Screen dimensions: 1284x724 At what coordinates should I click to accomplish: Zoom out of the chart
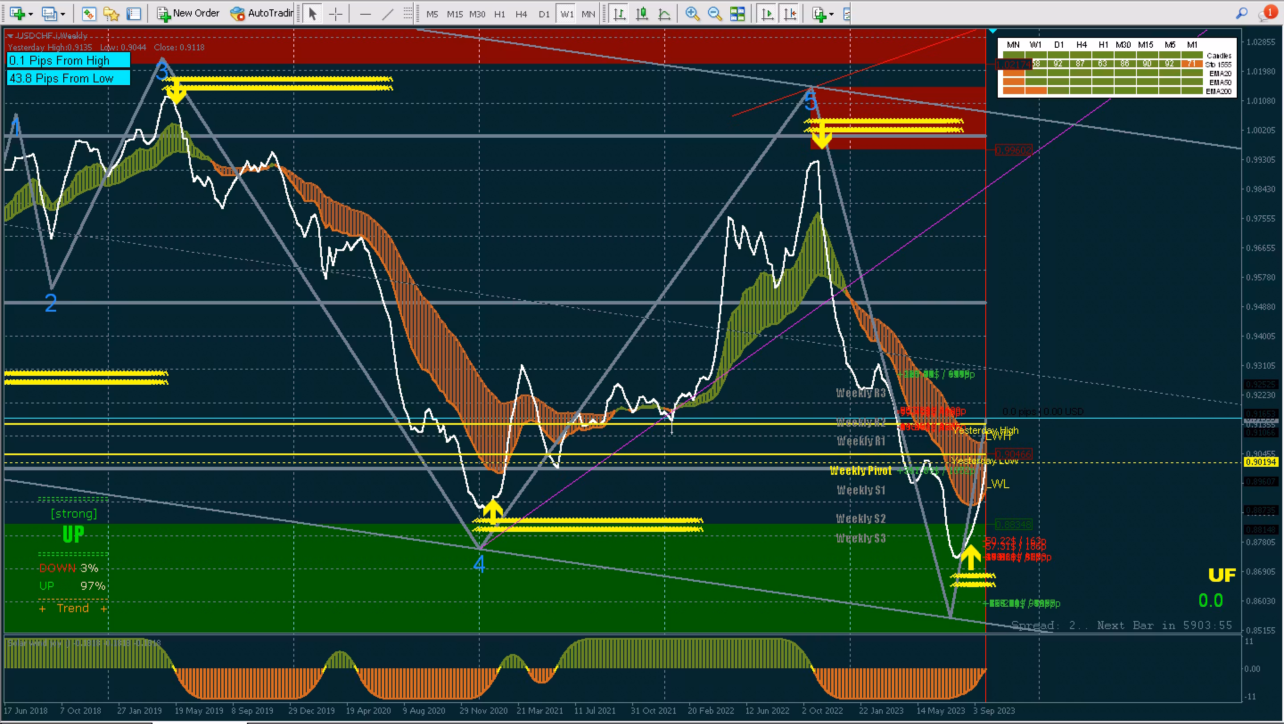[715, 13]
